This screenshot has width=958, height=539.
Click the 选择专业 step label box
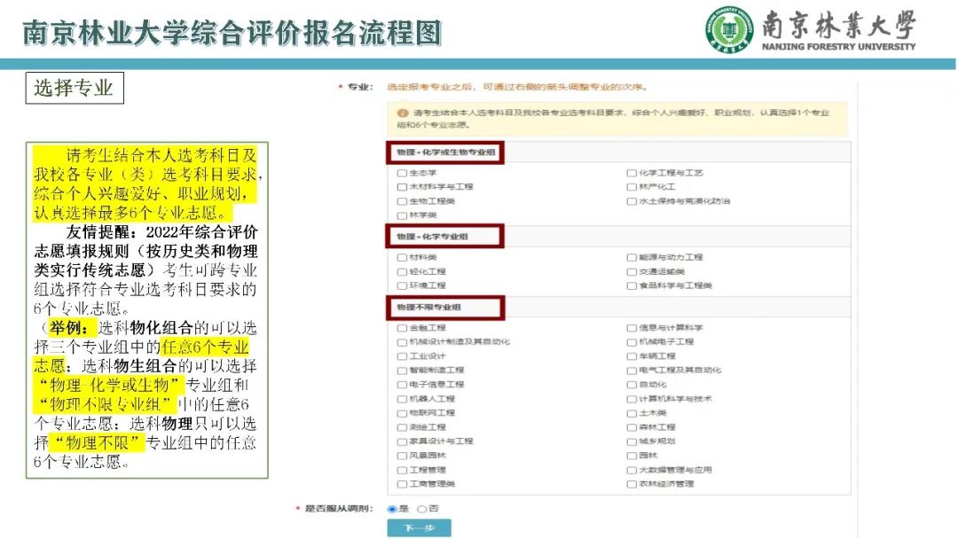[x=74, y=88]
